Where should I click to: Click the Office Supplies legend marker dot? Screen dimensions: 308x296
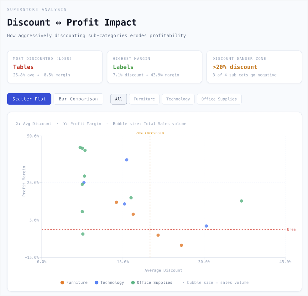133,283
